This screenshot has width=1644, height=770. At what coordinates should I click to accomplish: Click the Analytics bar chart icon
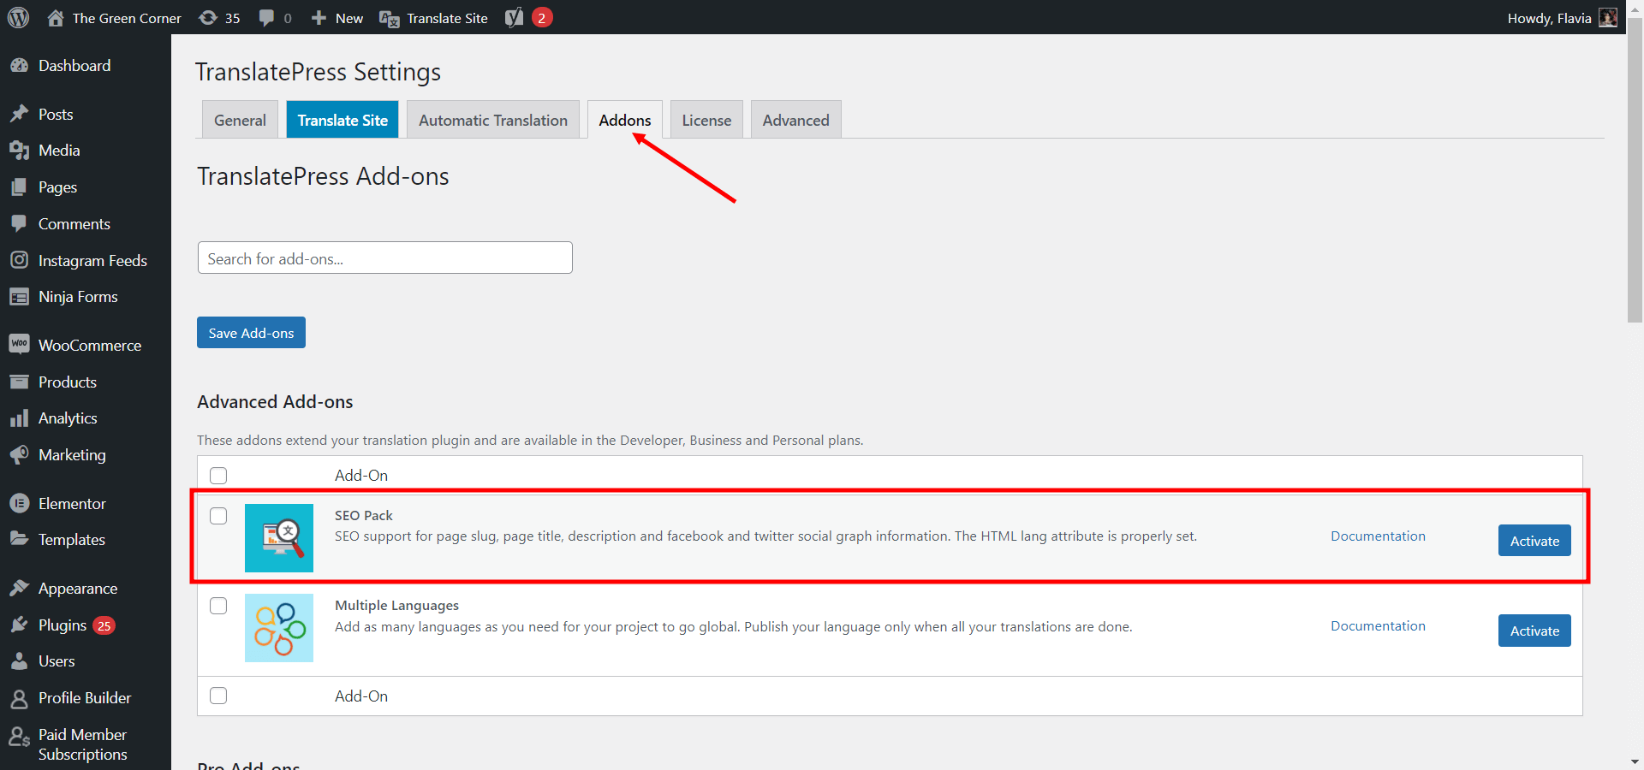[20, 418]
